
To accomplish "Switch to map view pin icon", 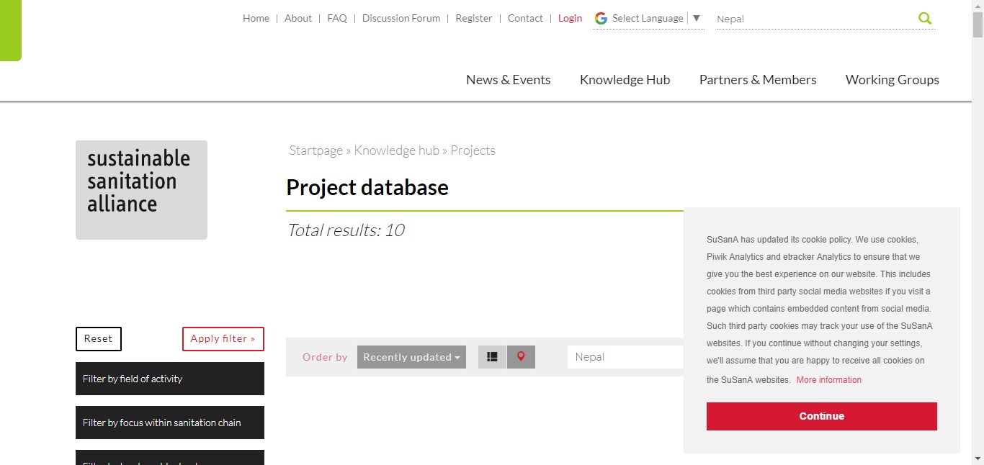I will point(521,357).
